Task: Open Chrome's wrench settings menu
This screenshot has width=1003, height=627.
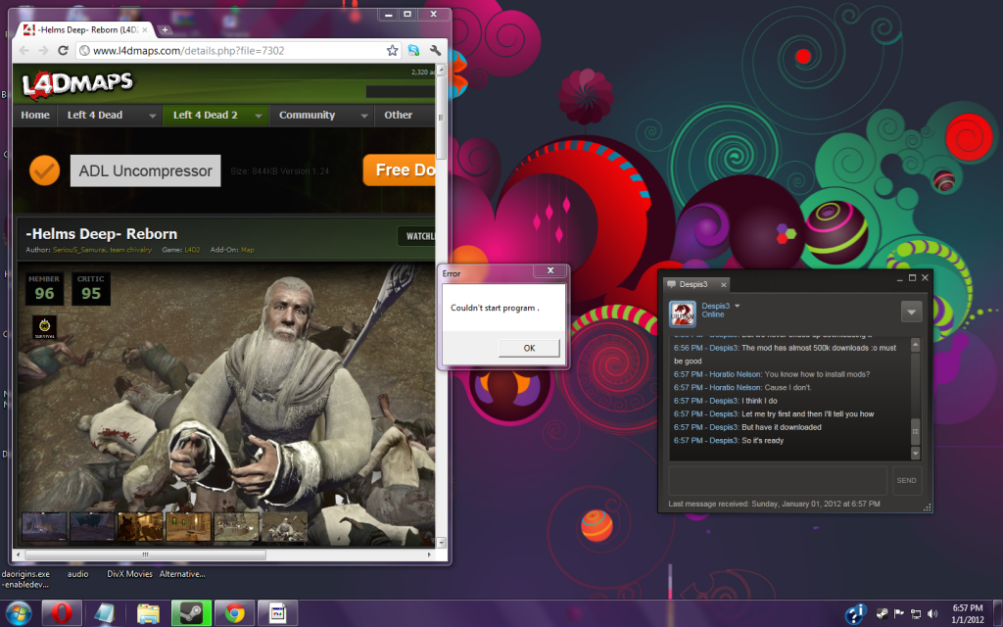Action: click(x=435, y=50)
